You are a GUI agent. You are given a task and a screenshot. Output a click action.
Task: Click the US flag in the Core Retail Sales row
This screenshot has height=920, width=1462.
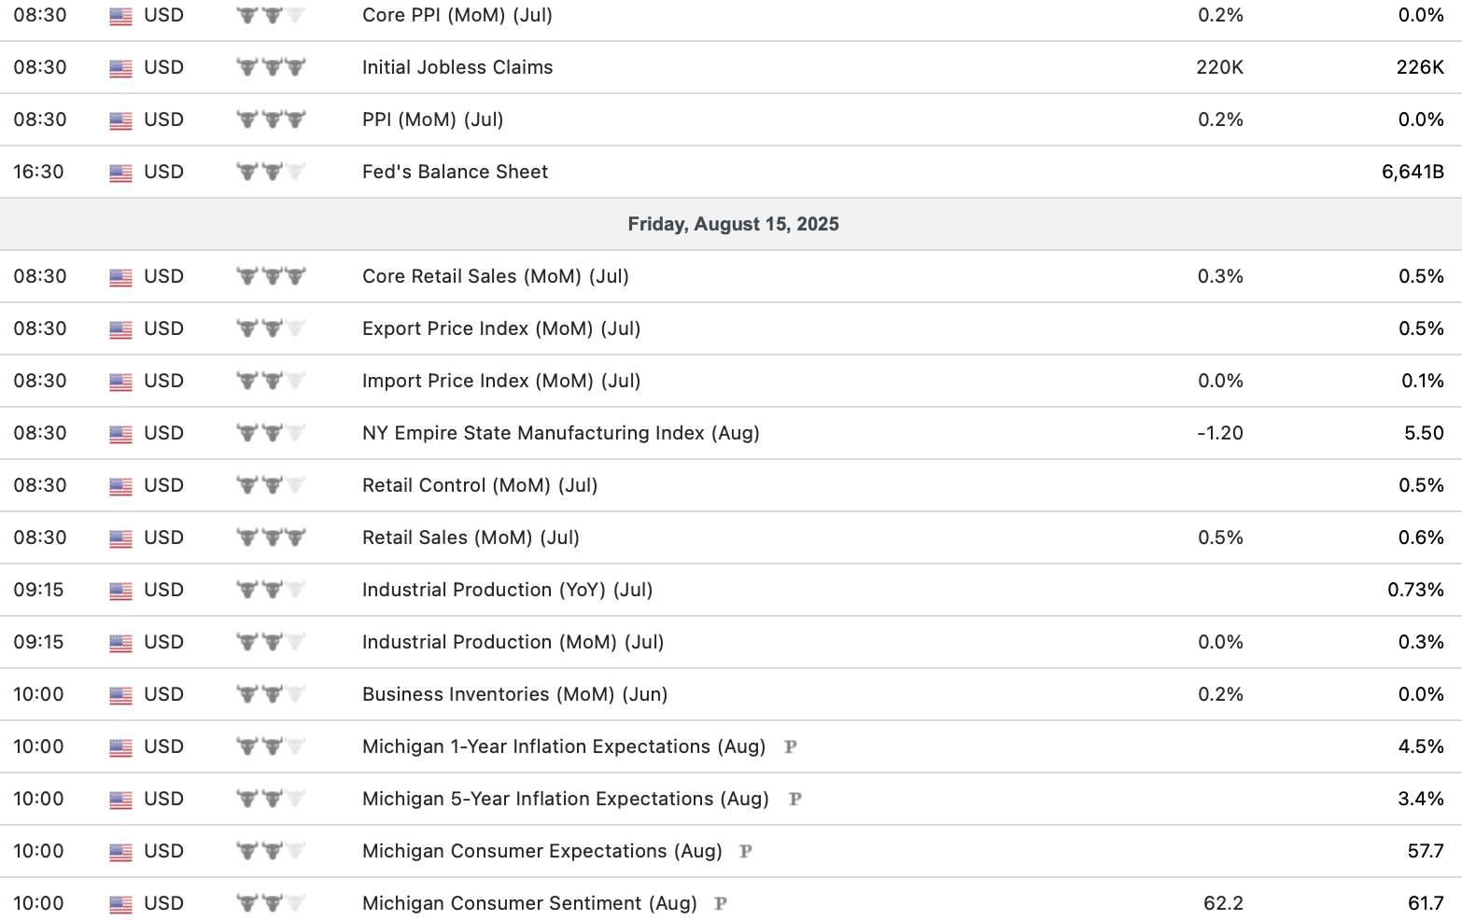[x=120, y=277]
